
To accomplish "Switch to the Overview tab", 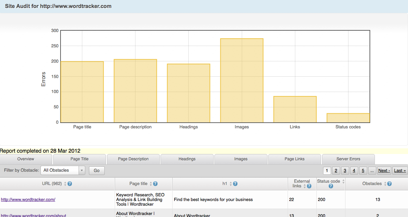I will (x=26, y=159).
